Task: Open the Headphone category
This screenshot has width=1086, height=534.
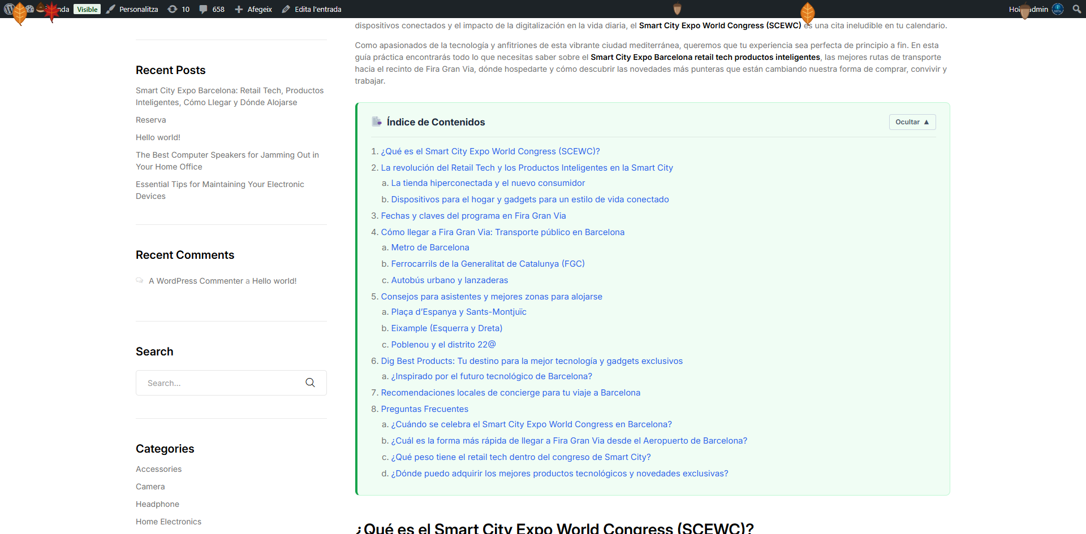Action: 157,504
